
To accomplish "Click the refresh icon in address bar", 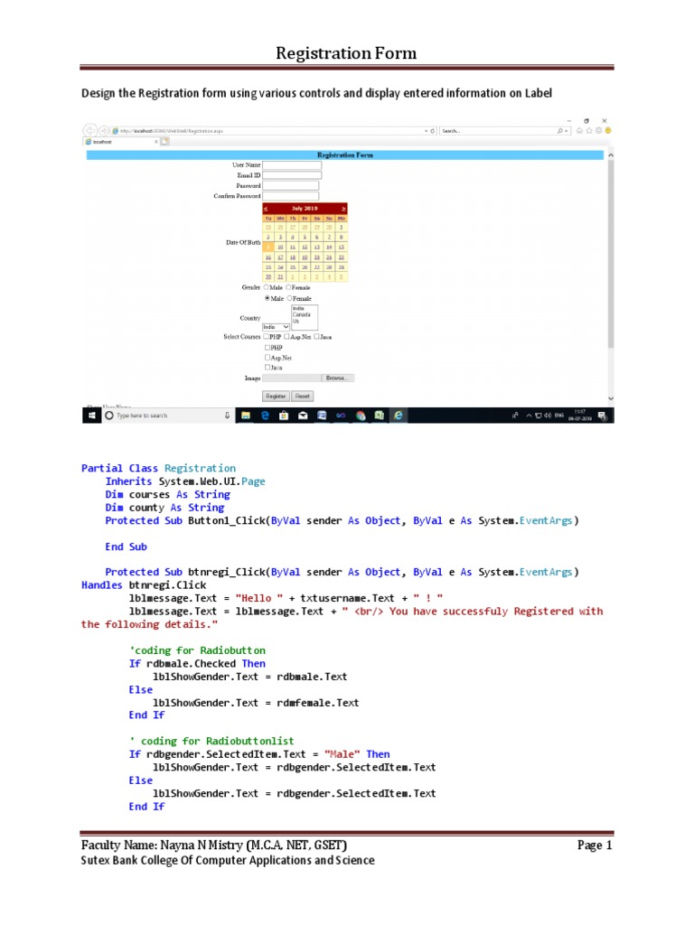I will 434,130.
